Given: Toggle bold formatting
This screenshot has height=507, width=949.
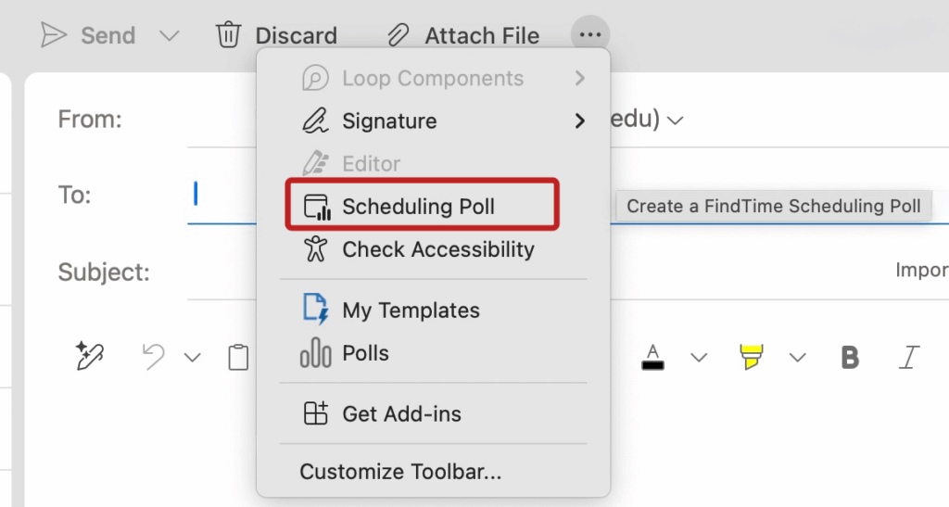Looking at the screenshot, I should tap(849, 358).
